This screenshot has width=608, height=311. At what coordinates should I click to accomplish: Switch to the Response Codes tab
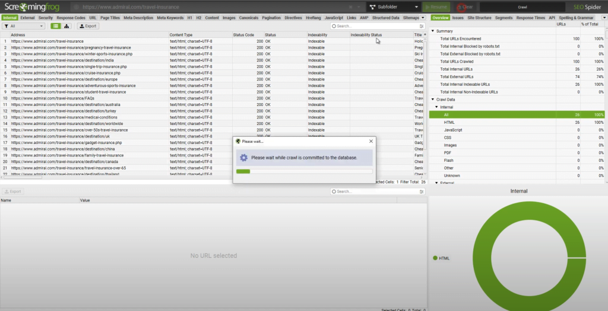pyautogui.click(x=71, y=18)
